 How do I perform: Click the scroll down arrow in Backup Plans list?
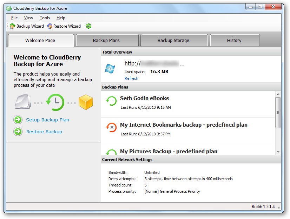tap(278, 152)
